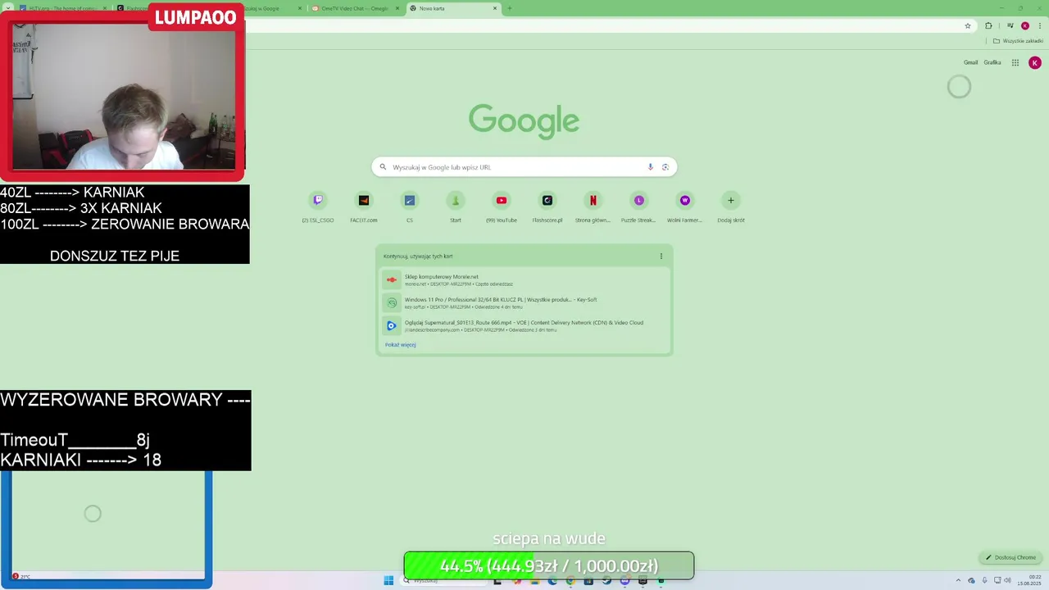Viewport: 1049px width, 590px height.
Task: Open the Gmail link
Action: coord(970,62)
